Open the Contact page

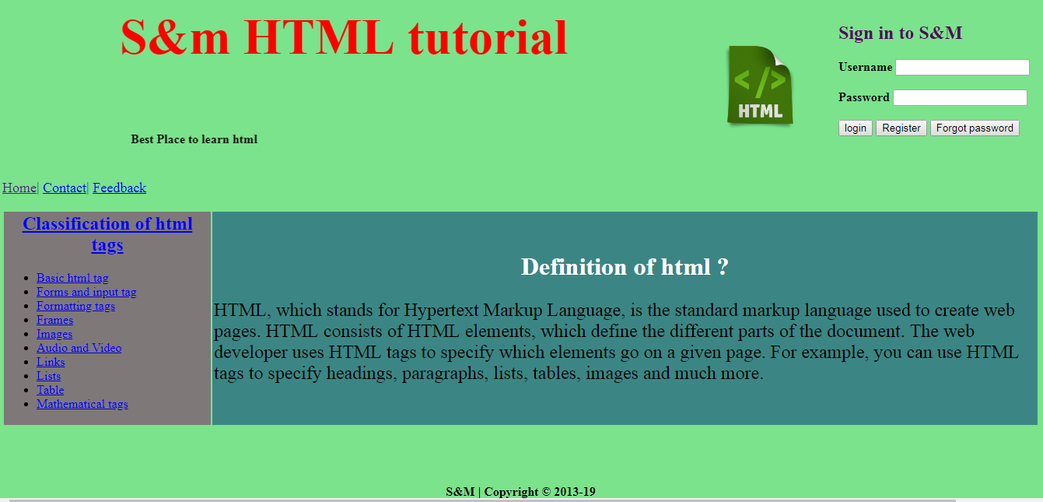click(64, 188)
